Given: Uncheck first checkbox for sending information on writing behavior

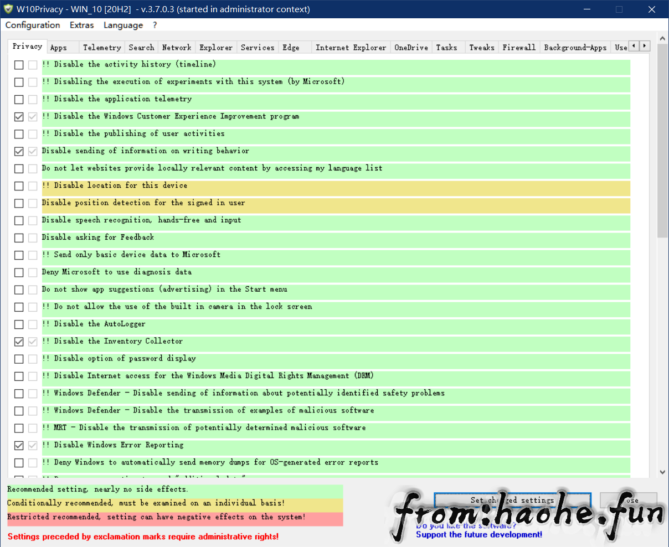Looking at the screenshot, I should (x=19, y=151).
